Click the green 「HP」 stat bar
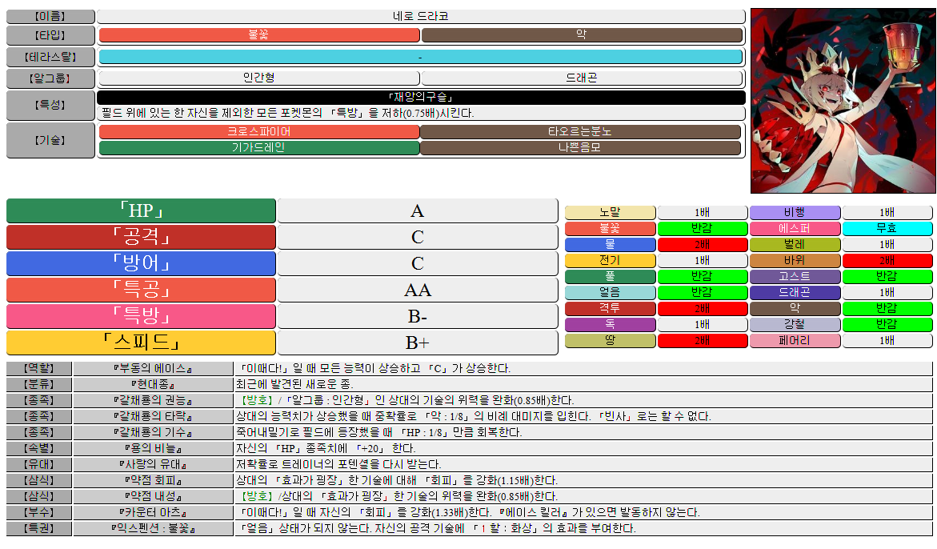Screen dimensions: 937x549 141,211
